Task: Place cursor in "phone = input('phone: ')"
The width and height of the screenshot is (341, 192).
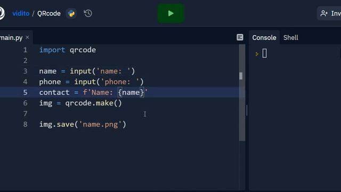Action: pyautogui.click(x=91, y=82)
